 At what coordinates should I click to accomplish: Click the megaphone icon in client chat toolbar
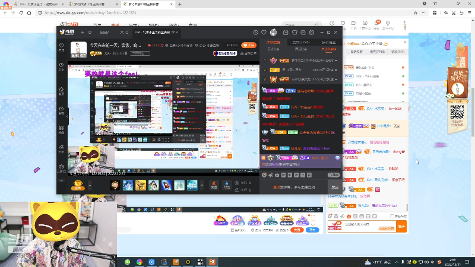point(271,175)
